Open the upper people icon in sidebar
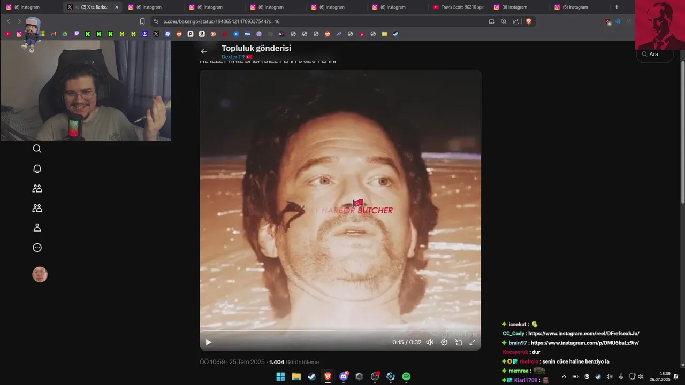 [x=37, y=188]
